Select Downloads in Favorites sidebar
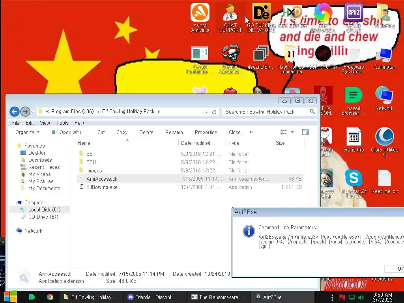 coord(40,160)
